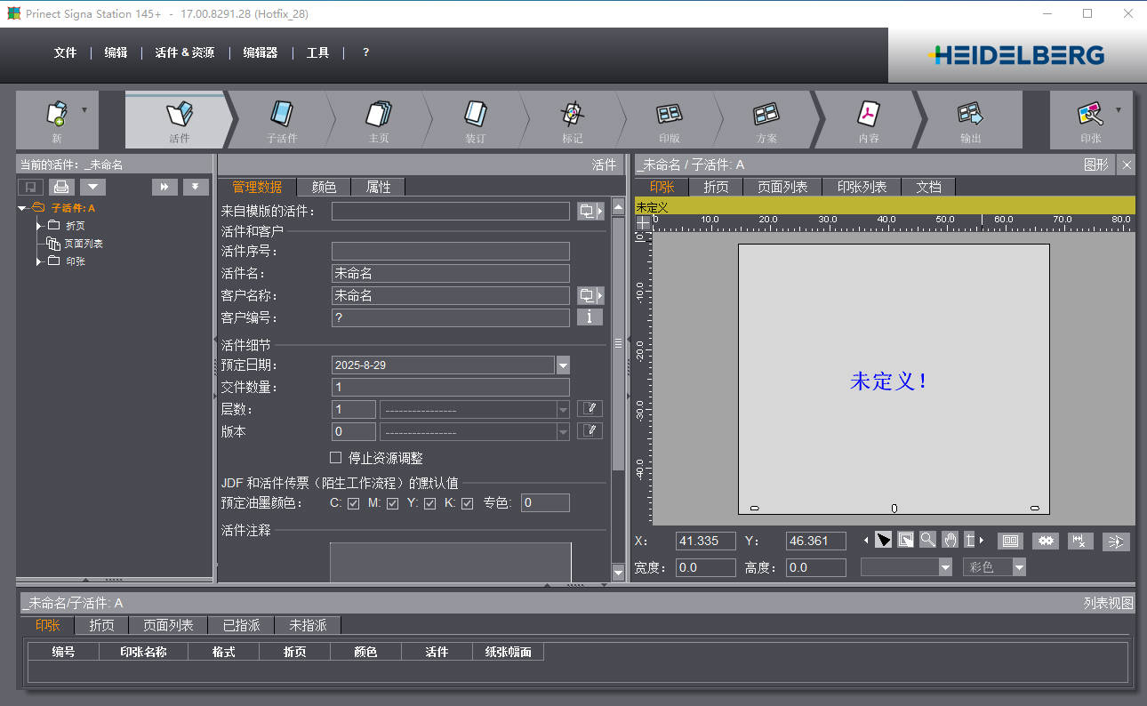Click the 活件名 input field
This screenshot has height=706, width=1147.
click(x=450, y=274)
